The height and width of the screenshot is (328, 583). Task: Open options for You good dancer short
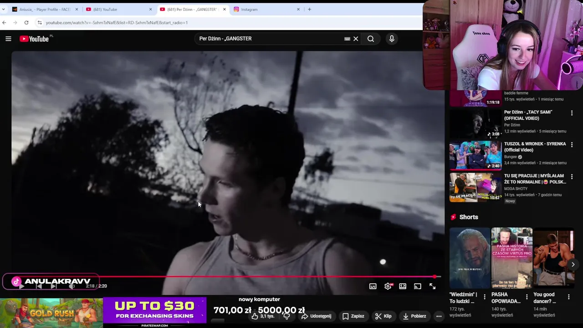568,297
